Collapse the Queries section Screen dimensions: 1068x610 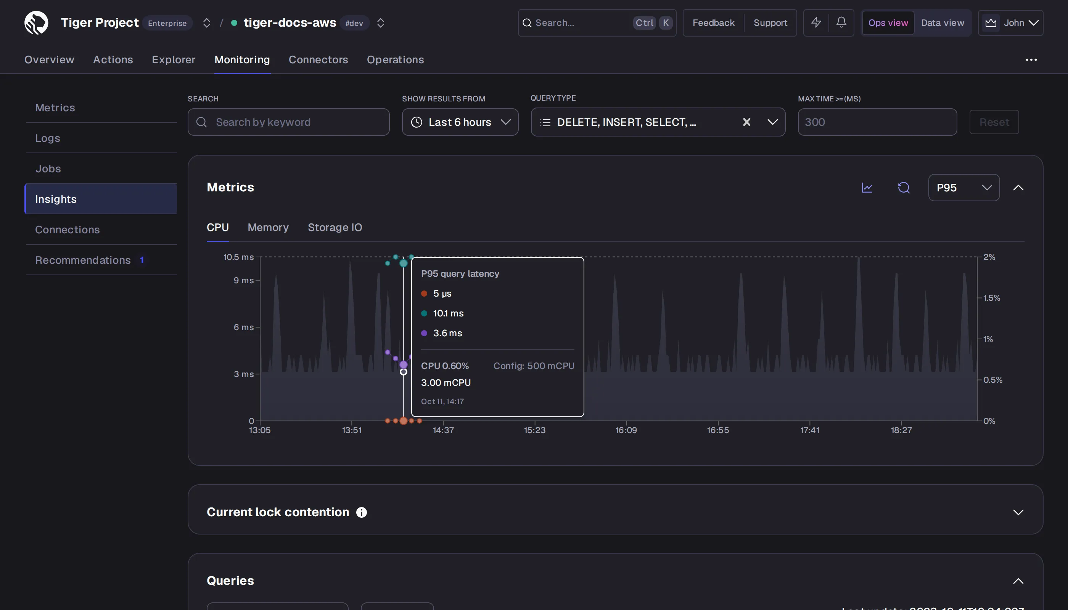[x=1018, y=581]
